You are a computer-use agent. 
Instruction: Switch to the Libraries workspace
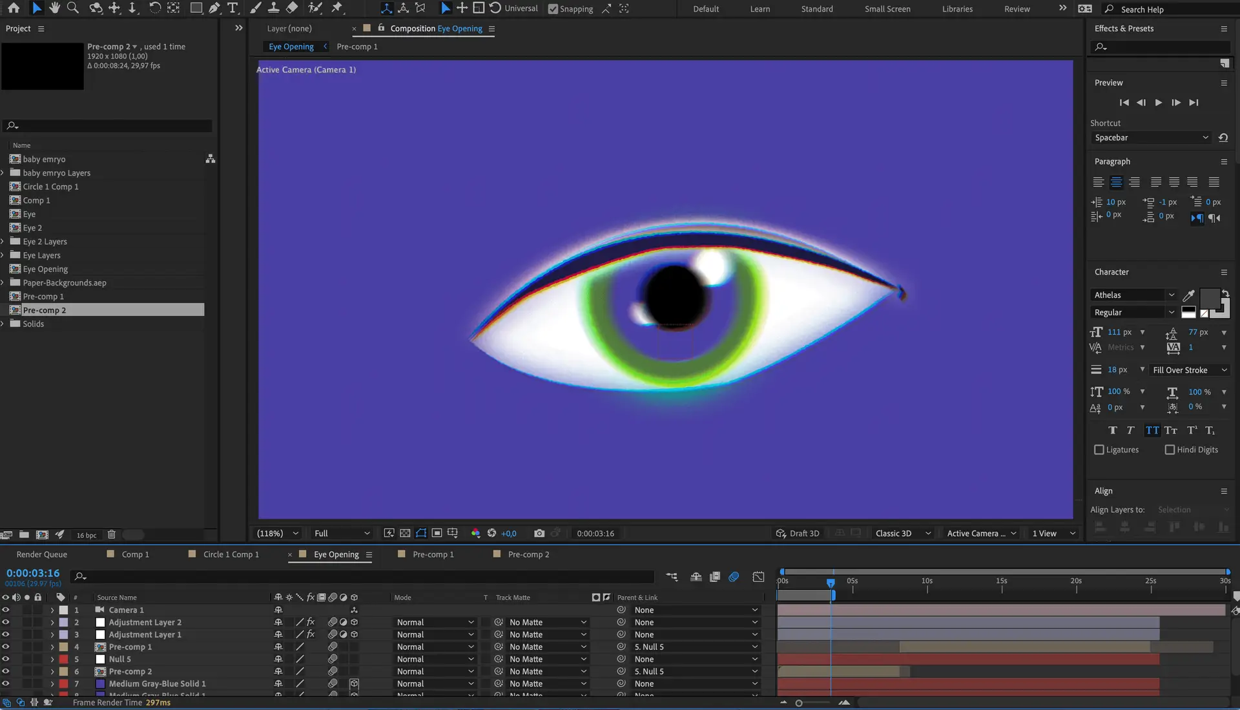(957, 9)
